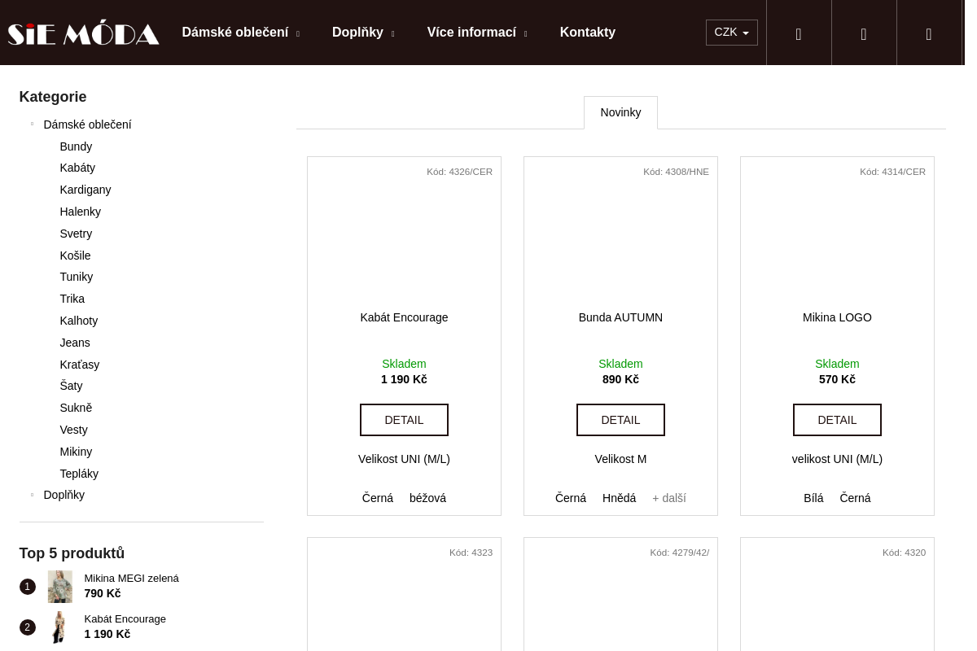Click the bullet marker beside Doplňky category
This screenshot has height=651, width=977.
click(x=32, y=495)
